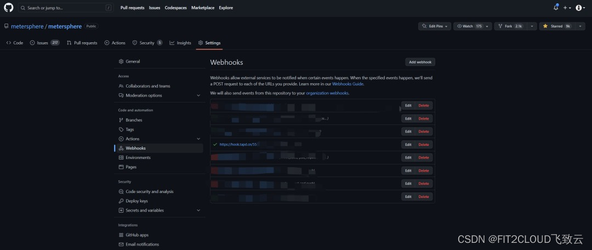Select Webhooks in the sidebar
The height and width of the screenshot is (250, 592).
coord(158,148)
